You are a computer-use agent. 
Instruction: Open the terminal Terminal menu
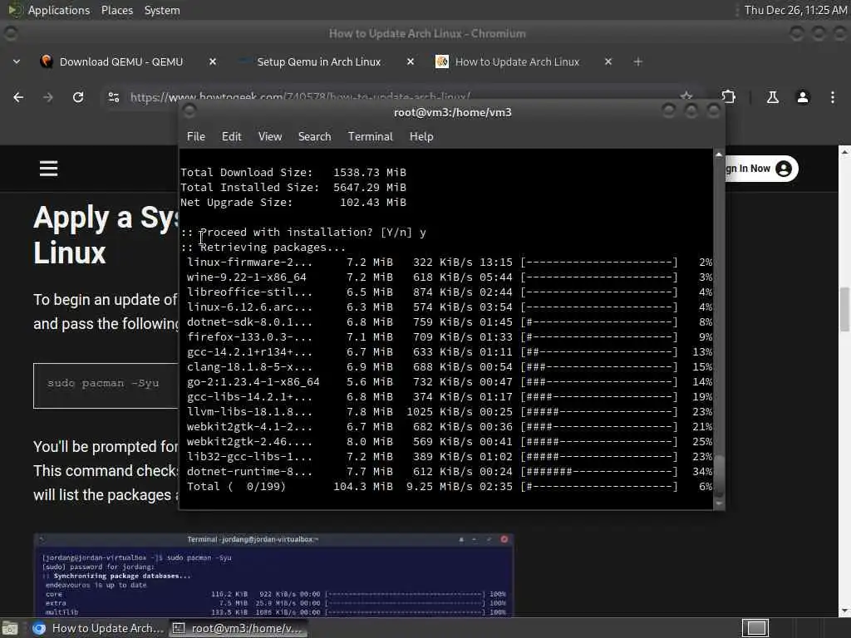(370, 137)
